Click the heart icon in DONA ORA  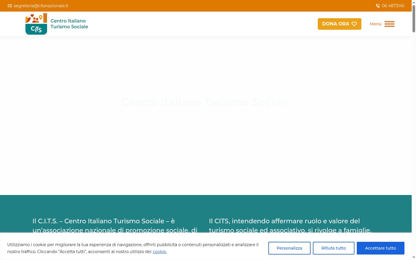pos(354,24)
